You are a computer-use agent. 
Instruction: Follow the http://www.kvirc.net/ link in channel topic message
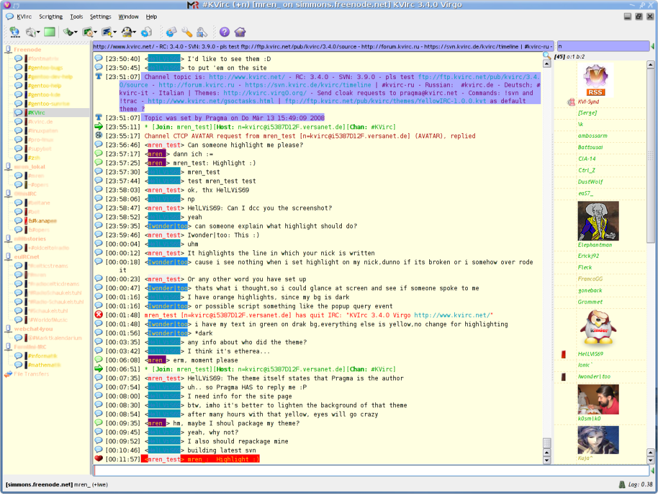pos(247,77)
